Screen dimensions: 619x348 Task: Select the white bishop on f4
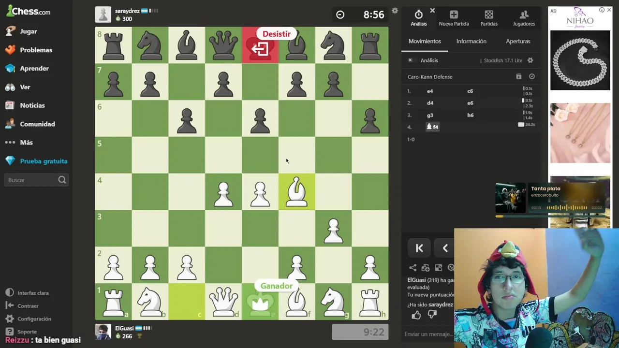(x=297, y=192)
